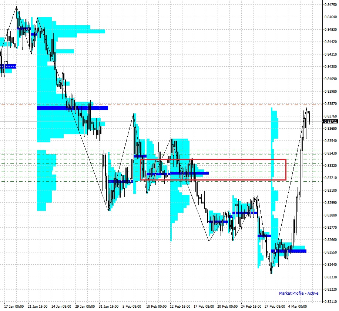Click the 0.83980 price scale value
The width and height of the screenshot is (339, 311).
(330, 92)
